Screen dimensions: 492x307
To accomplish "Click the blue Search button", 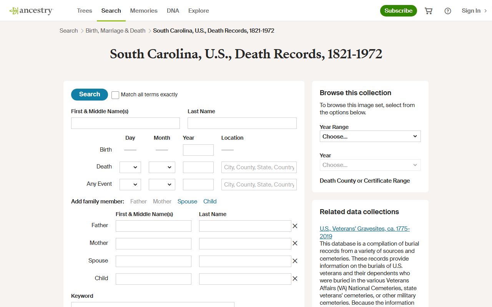I will pyautogui.click(x=90, y=94).
